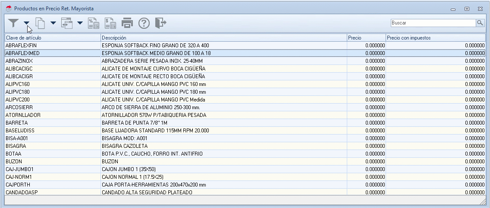
Task: Expand the transfer windows dropdown arrow
Action: click(x=80, y=23)
